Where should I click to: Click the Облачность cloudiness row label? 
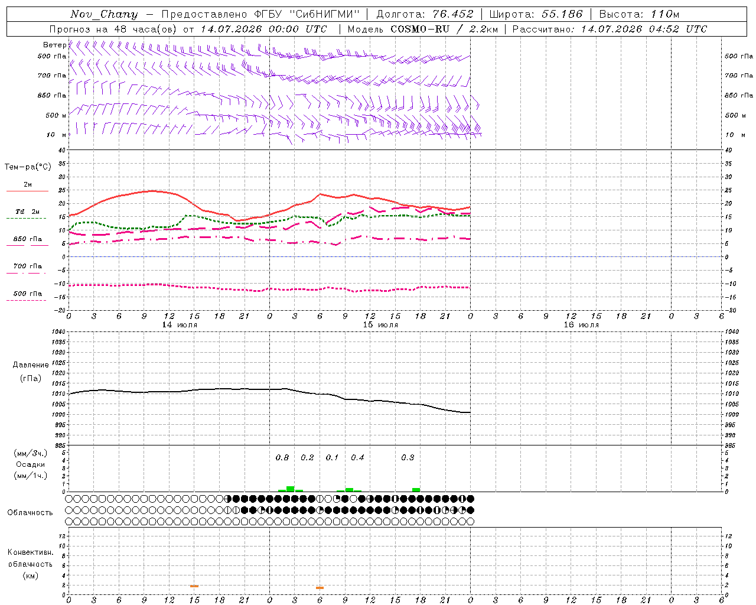pos(30,512)
